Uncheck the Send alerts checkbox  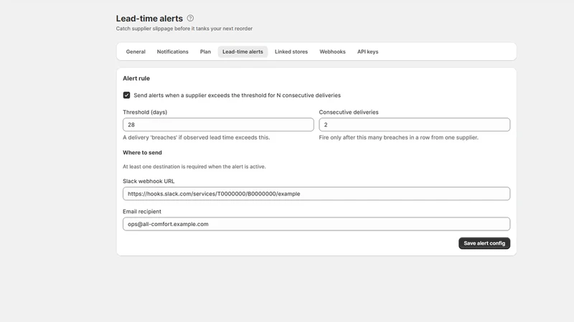tap(127, 95)
